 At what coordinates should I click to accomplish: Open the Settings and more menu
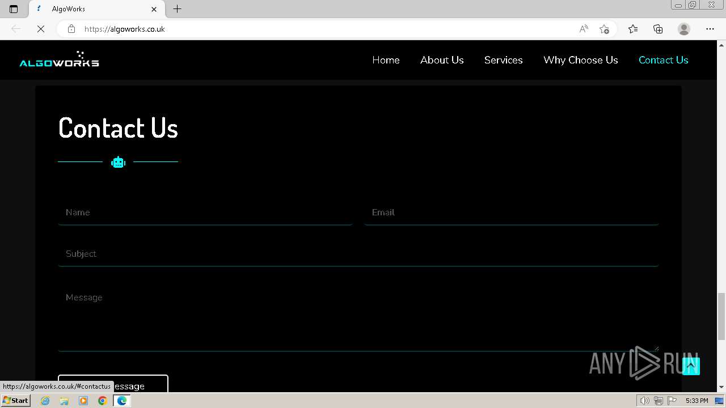(x=710, y=29)
